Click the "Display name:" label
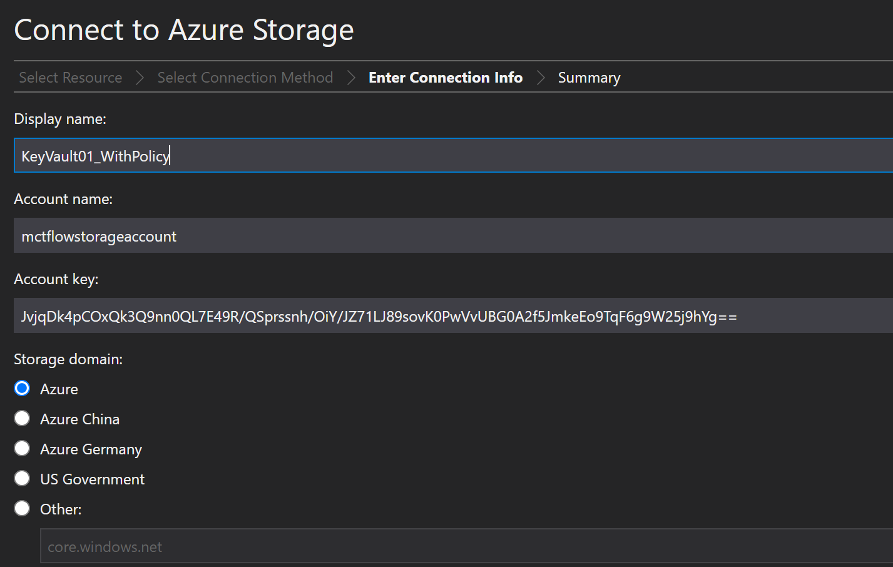The height and width of the screenshot is (567, 893). [60, 119]
